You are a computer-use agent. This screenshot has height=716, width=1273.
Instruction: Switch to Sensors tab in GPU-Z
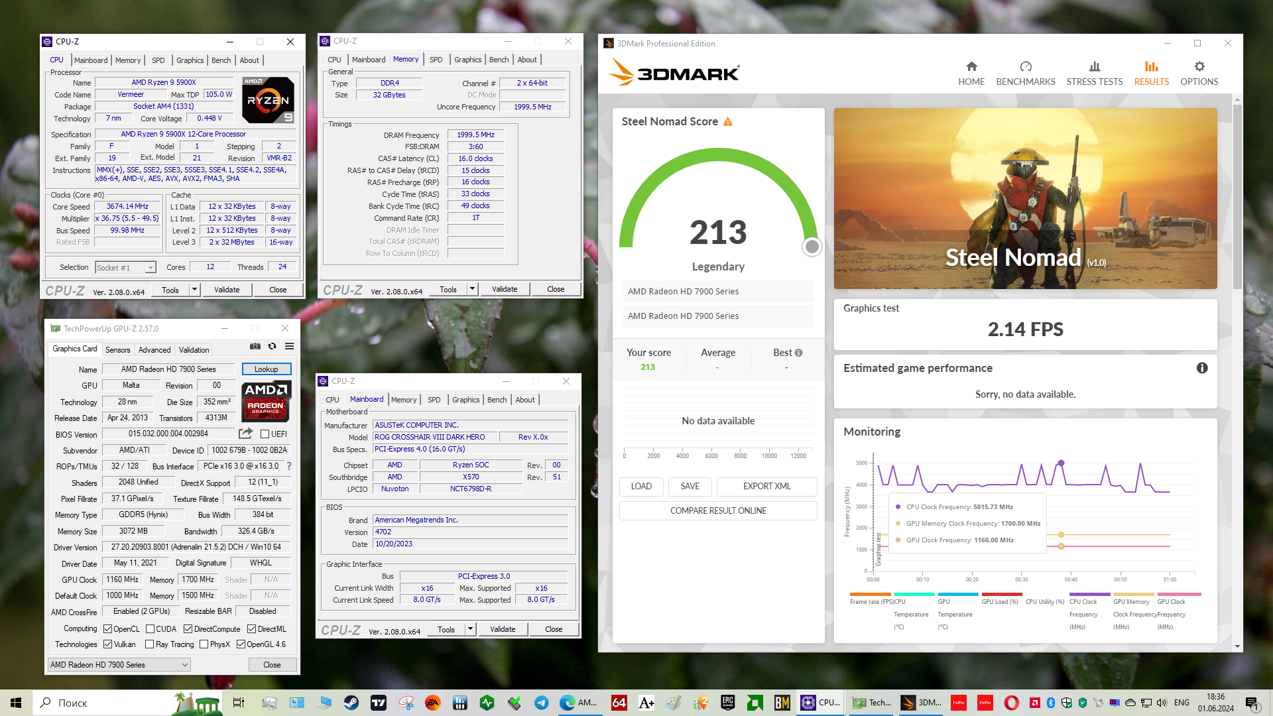pos(118,350)
